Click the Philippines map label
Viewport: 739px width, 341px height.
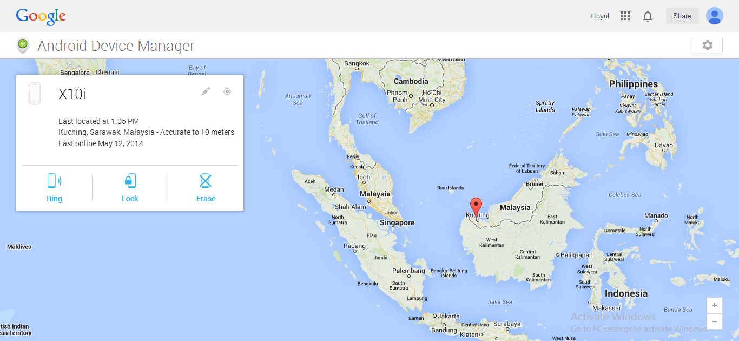point(634,84)
